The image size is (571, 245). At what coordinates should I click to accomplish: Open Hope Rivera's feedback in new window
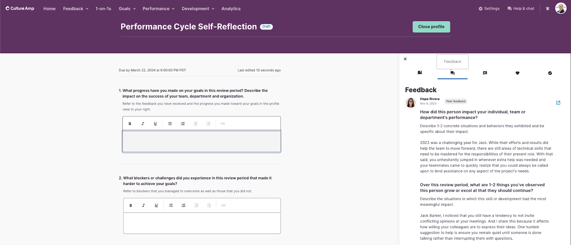point(558,103)
